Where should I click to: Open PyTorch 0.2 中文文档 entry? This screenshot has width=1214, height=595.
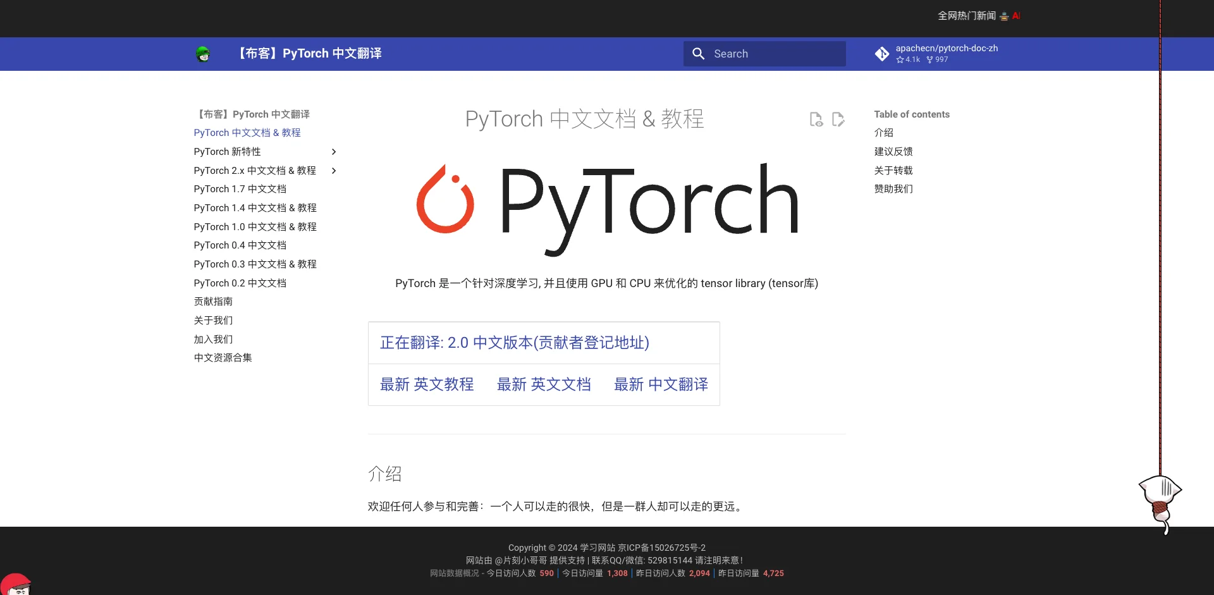pos(240,283)
